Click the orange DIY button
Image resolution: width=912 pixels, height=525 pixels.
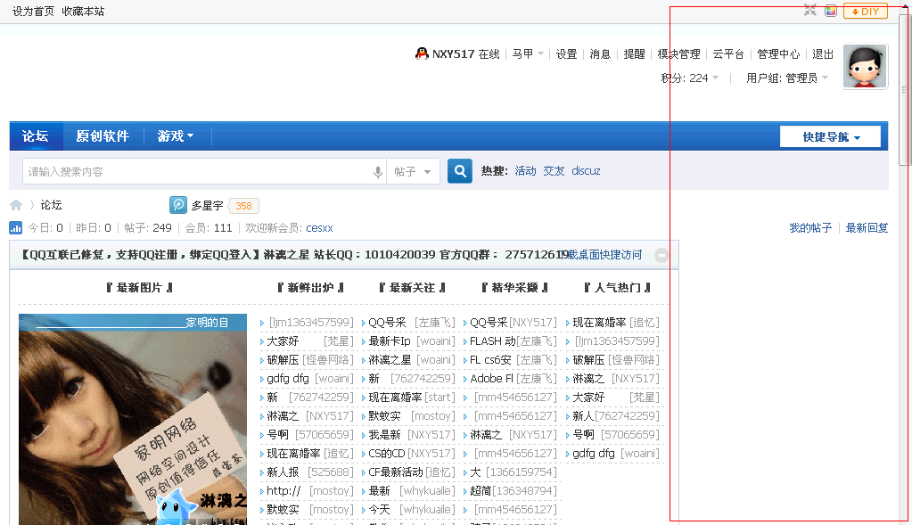coord(866,12)
